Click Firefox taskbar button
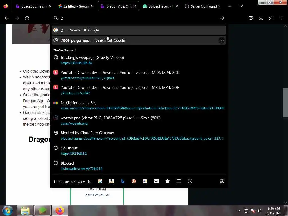The height and width of the screenshot is (216, 288). click(60, 210)
